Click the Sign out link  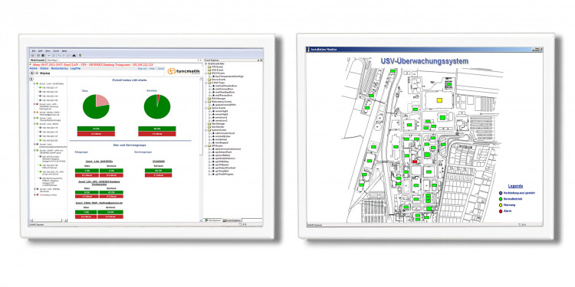(x=142, y=68)
